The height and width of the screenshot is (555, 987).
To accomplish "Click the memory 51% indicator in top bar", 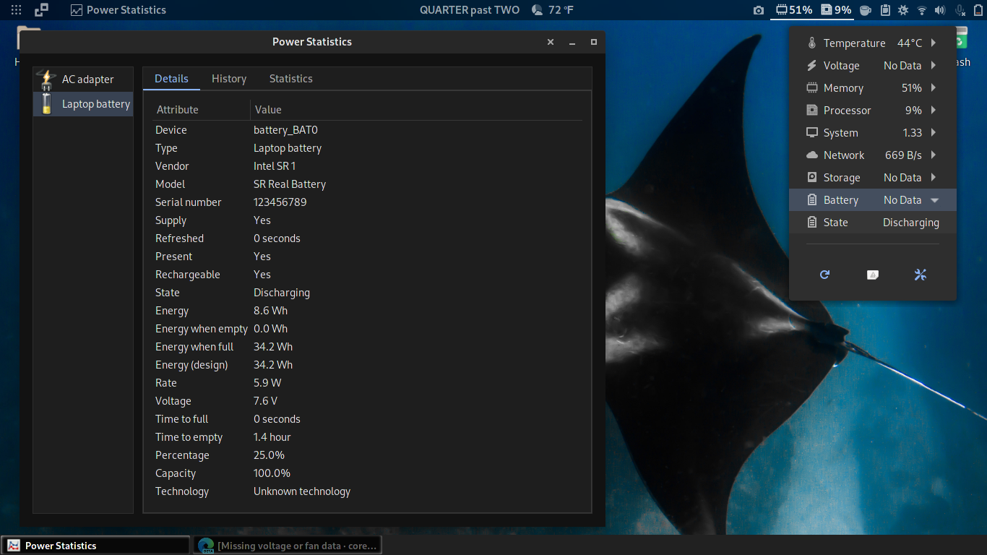I will click(794, 10).
